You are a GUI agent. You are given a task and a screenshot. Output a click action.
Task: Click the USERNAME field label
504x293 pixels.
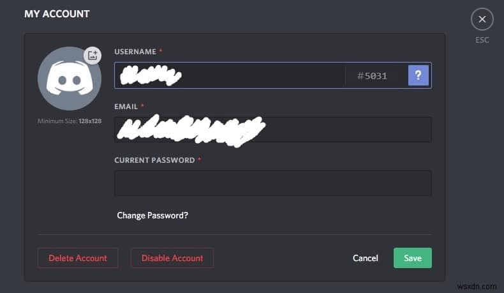[135, 51]
